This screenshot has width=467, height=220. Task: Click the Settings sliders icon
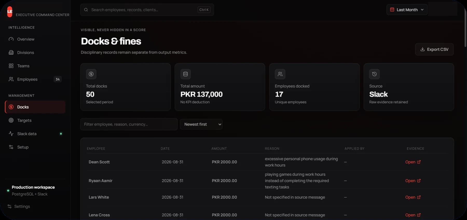9,207
